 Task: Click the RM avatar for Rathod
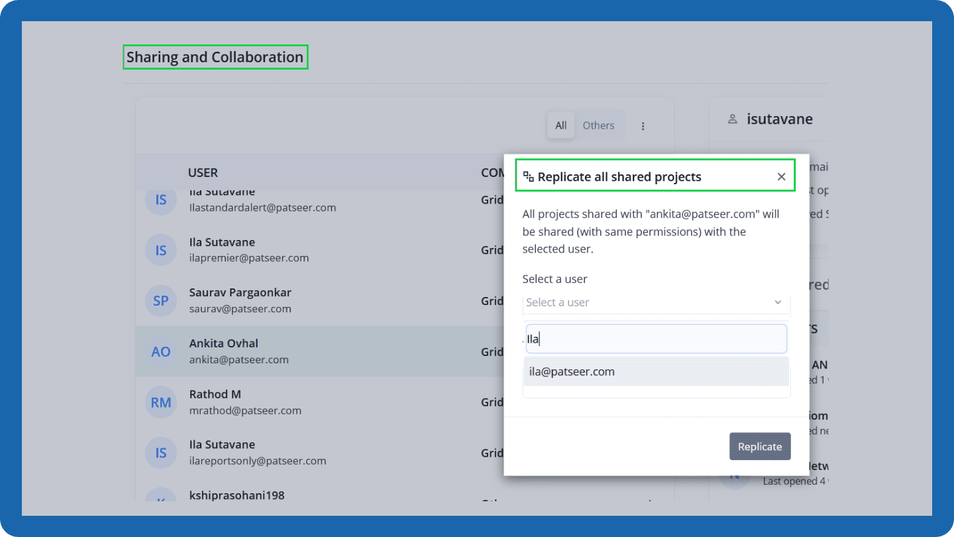[x=161, y=402]
